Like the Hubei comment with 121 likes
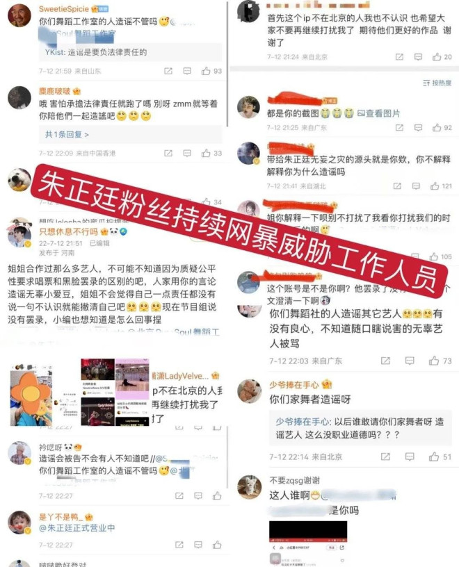 tap(435, 186)
